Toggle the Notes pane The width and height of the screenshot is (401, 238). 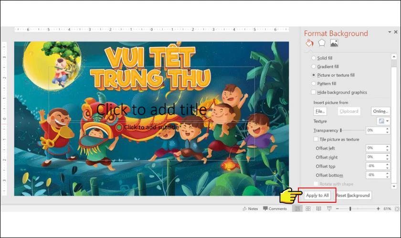coord(250,208)
